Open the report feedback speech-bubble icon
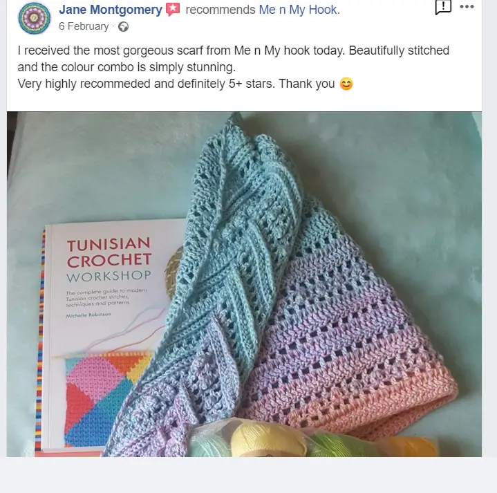The image size is (497, 493). 443,7
